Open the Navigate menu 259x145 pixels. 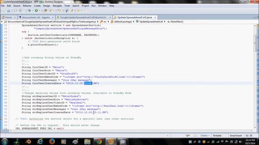click(x=57, y=6)
